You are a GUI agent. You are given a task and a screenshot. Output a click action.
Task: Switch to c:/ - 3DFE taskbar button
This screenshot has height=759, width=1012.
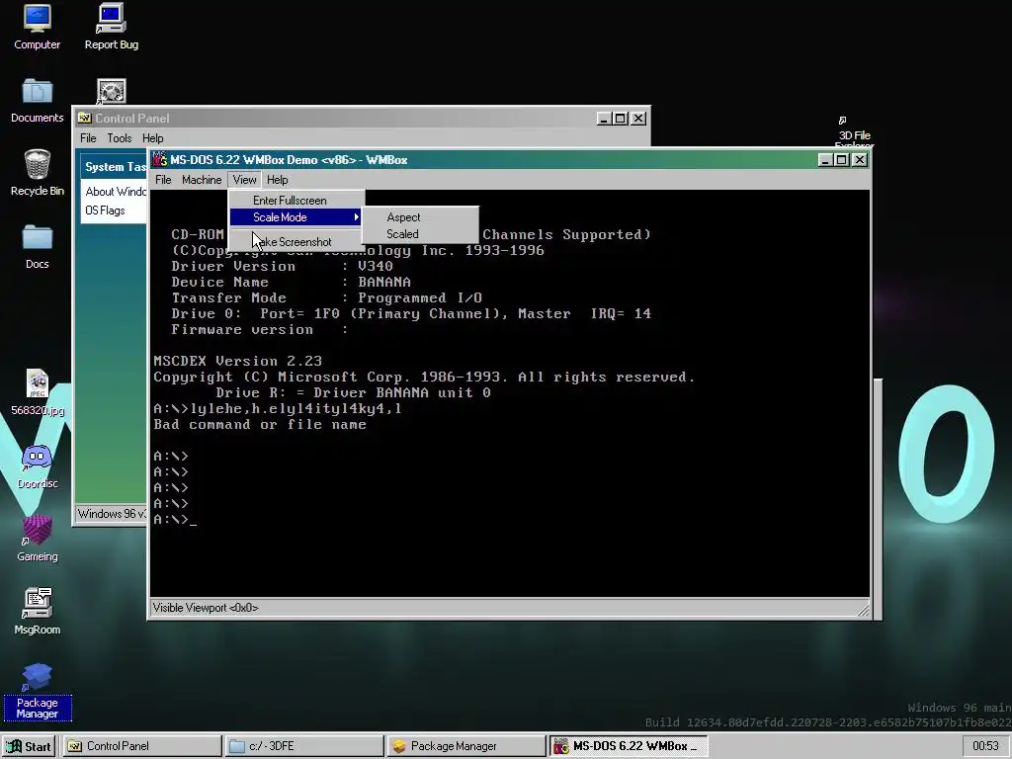(x=304, y=746)
